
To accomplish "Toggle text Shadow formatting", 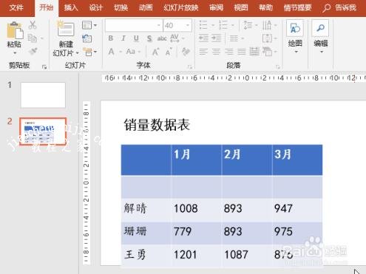I will [x=149, y=38].
